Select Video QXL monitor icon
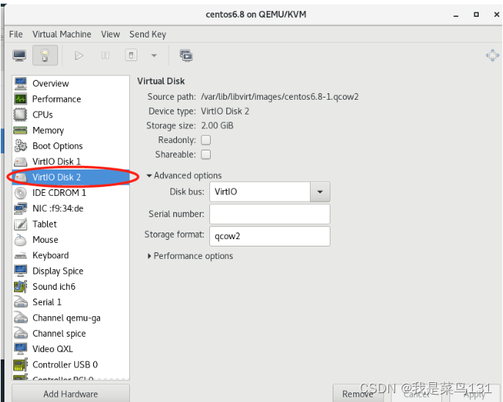The image size is (503, 402). (x=21, y=349)
